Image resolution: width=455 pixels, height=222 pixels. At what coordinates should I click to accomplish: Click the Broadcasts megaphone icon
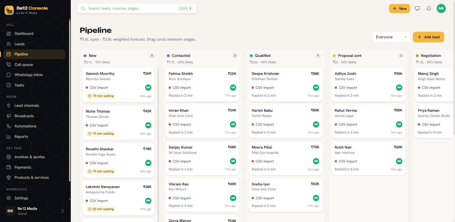click(x=9, y=116)
